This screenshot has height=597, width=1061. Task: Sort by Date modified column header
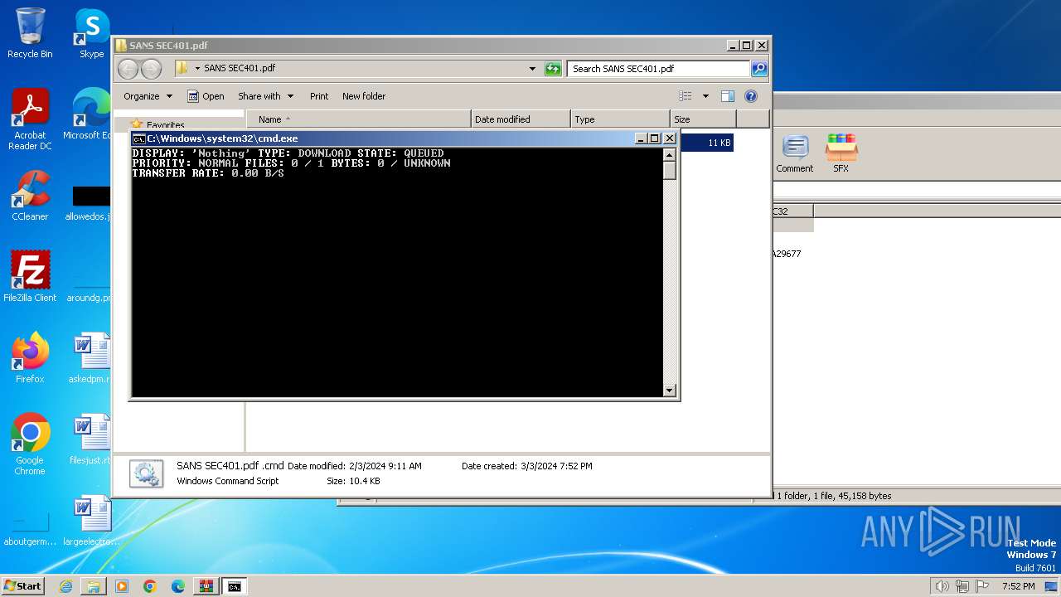pyautogui.click(x=521, y=119)
